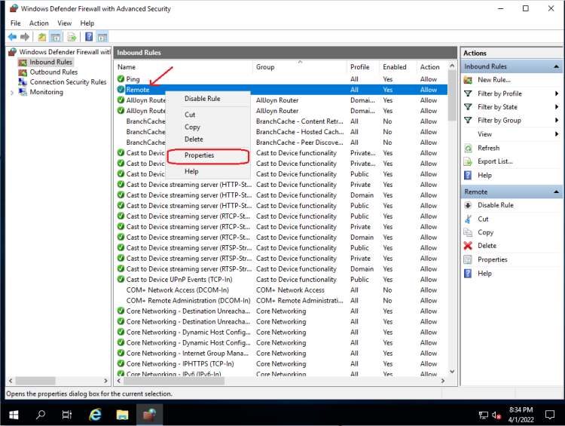Click the Up one level folder icon
The height and width of the screenshot is (426, 565).
42,37
